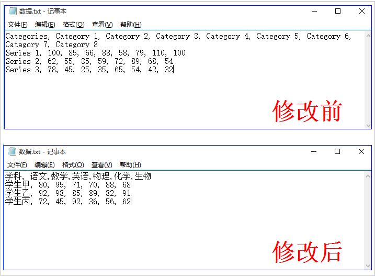The width and height of the screenshot is (375, 276).
Task: Click 'Series 3,' line label in top window
Action: (x=24, y=70)
